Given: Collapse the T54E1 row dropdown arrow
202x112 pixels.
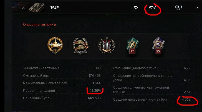Looking at the screenshot, I should [197, 7].
